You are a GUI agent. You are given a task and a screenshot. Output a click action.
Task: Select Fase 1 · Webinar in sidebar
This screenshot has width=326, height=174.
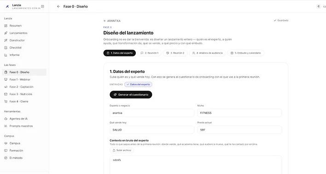pos(24,80)
